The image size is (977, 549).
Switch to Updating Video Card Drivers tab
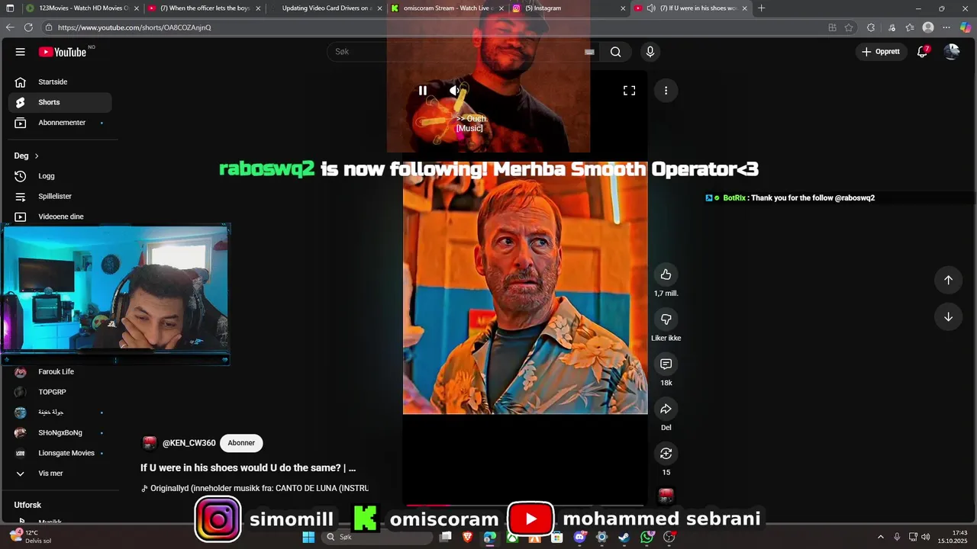(325, 8)
